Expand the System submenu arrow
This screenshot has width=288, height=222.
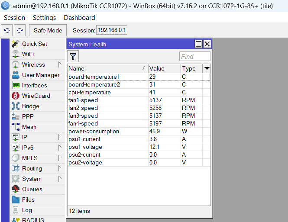(60, 179)
